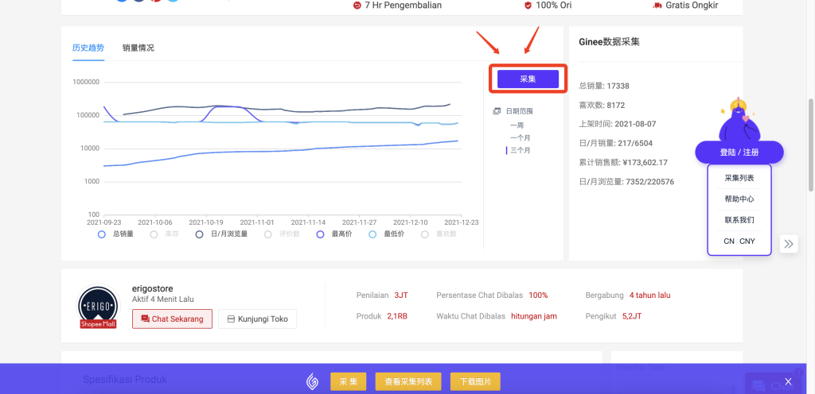
Task: Click the 下载图片 button
Action: point(475,382)
